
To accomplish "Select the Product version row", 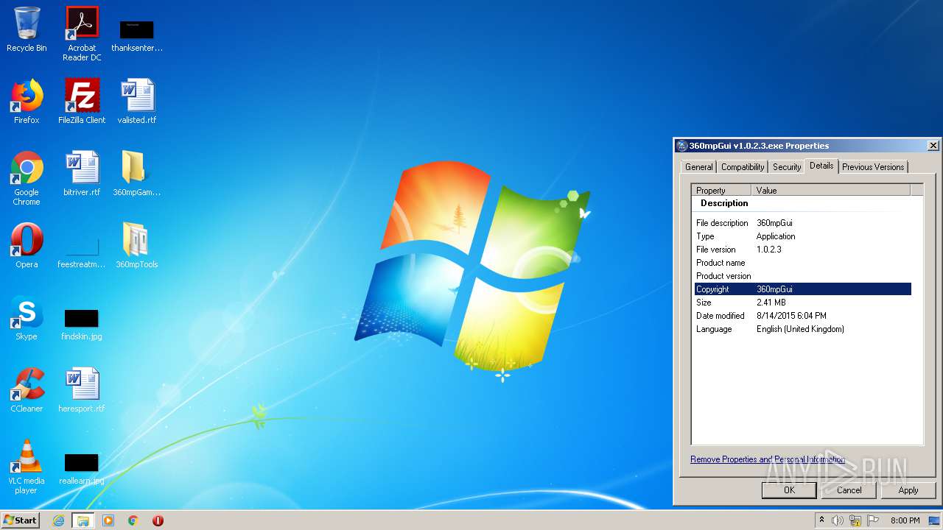I will pos(803,276).
